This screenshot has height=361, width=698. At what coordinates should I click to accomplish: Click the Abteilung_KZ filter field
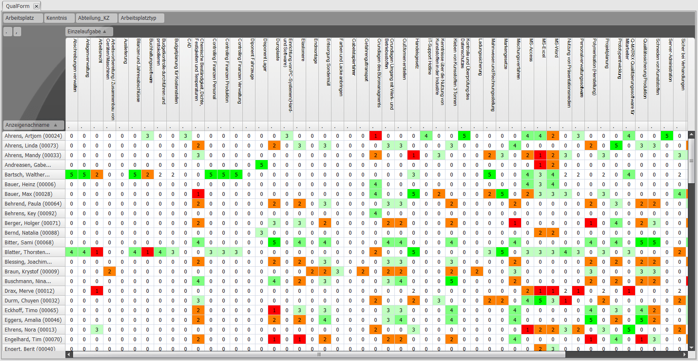point(96,18)
